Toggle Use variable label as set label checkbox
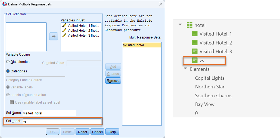 tap(12, 102)
